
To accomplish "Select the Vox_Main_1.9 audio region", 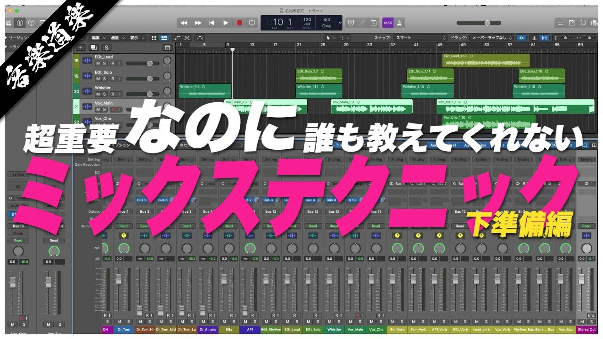I will 372,106.
